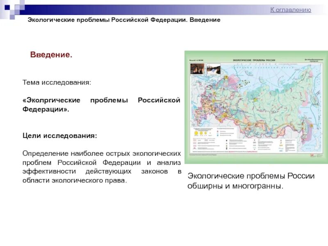The width and height of the screenshot is (328, 246).
Task: Click the text 'Тема исследования:'
Action: (x=57, y=82)
